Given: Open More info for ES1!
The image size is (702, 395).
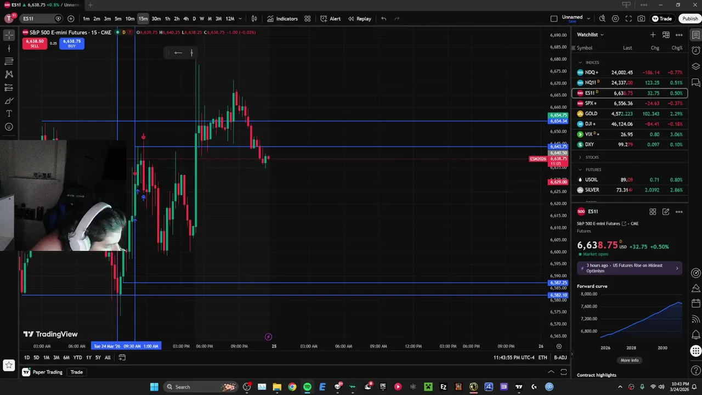Looking at the screenshot, I should coord(630,360).
